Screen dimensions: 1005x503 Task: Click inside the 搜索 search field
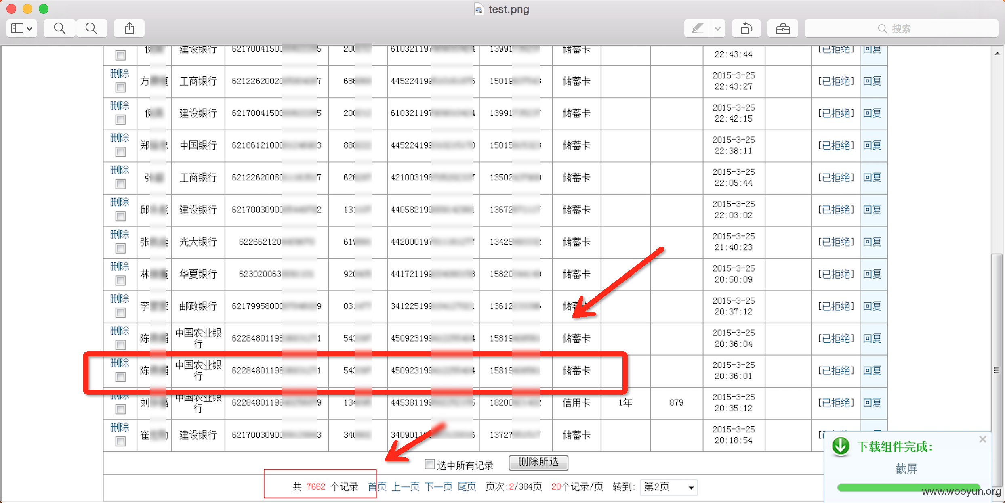pos(901,28)
